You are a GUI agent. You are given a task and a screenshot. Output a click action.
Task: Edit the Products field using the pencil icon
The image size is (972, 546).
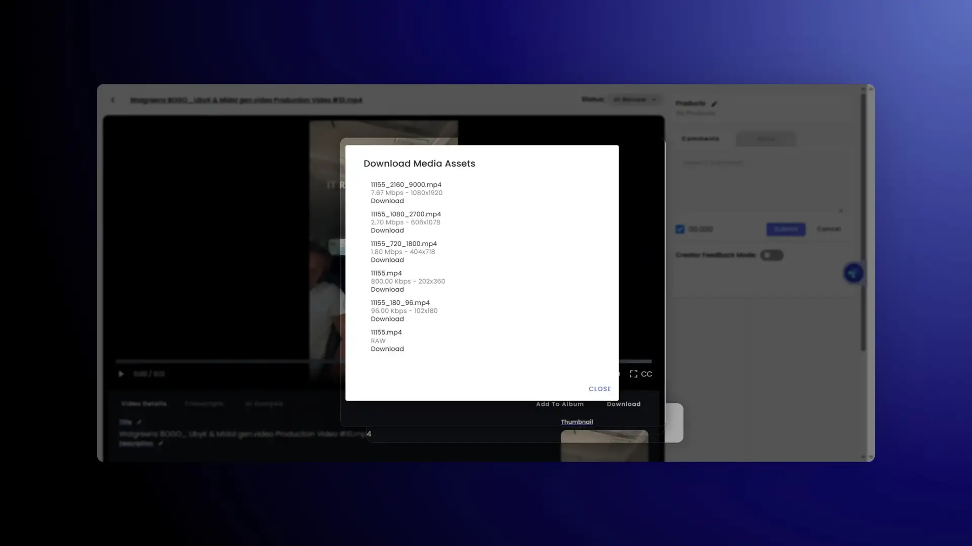pyautogui.click(x=714, y=103)
